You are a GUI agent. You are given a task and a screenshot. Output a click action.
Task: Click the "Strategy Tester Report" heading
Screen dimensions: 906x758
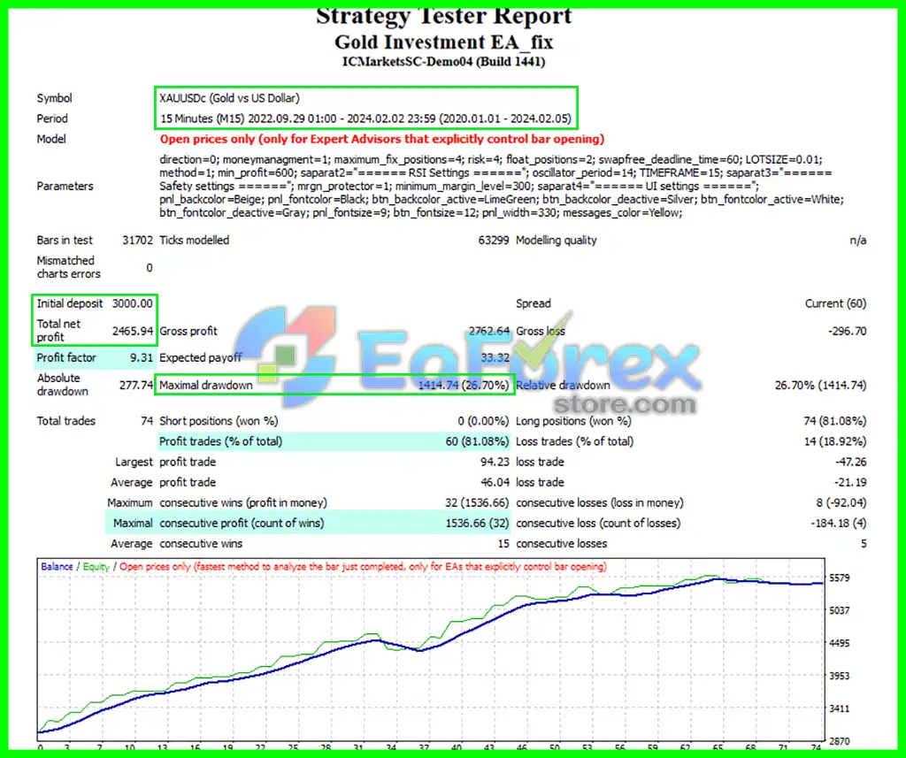click(444, 16)
